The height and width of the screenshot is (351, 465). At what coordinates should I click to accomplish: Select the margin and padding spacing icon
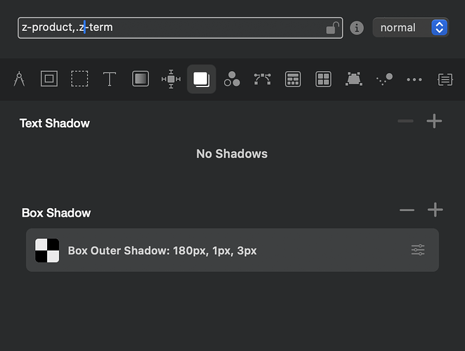[171, 79]
